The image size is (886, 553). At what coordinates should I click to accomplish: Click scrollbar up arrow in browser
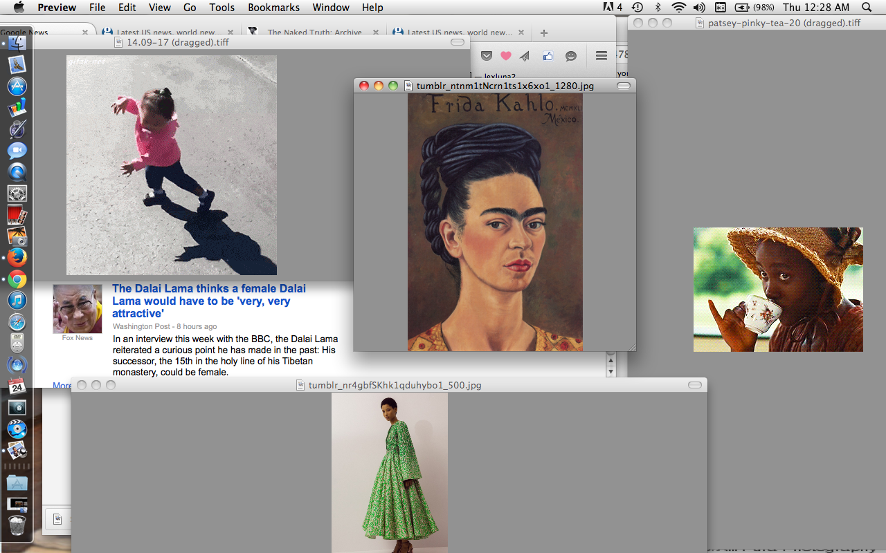[x=611, y=360]
